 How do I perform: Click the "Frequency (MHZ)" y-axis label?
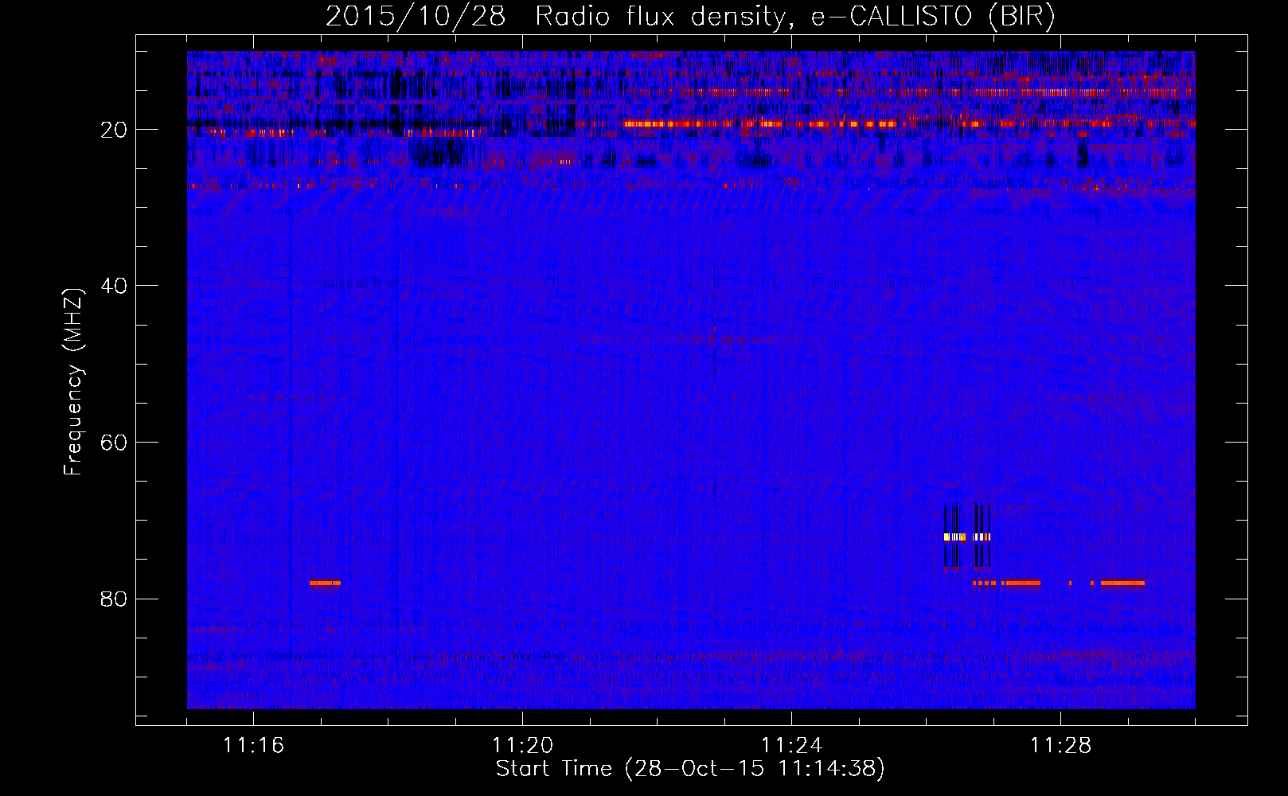click(x=73, y=381)
